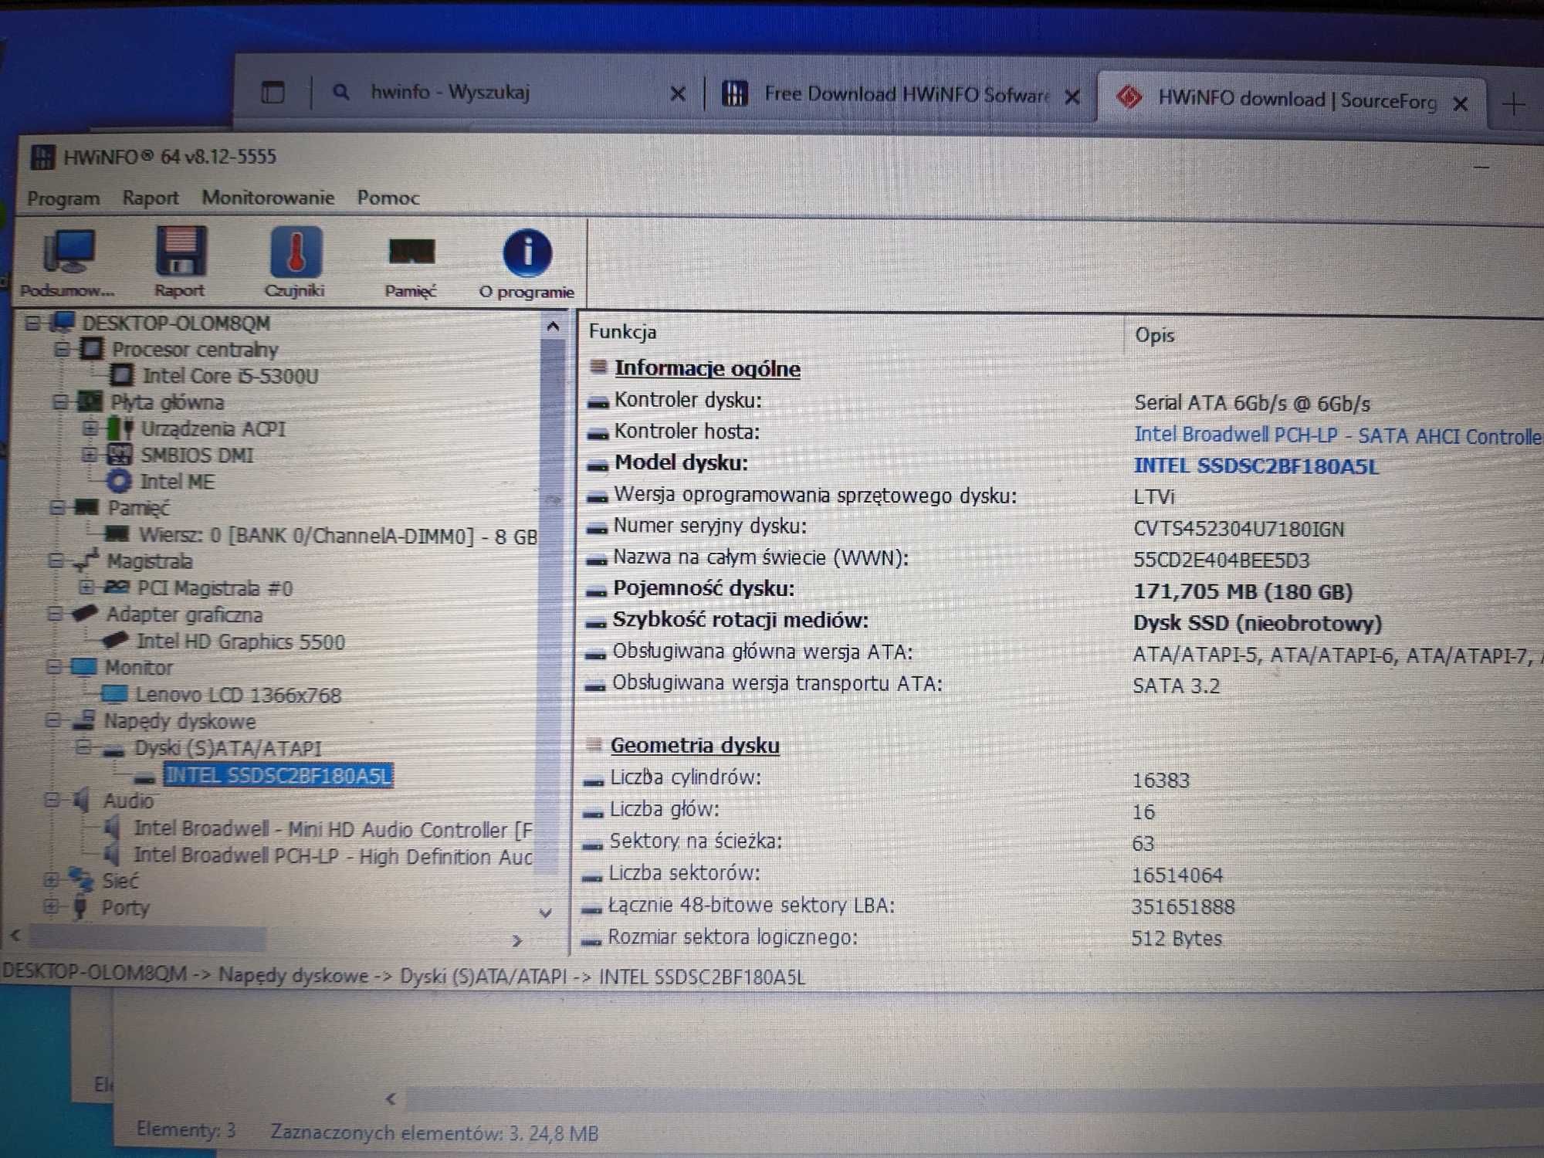Select Intel Broadwell Mini HD Audio Controller
1544x1158 pixels.
[334, 829]
